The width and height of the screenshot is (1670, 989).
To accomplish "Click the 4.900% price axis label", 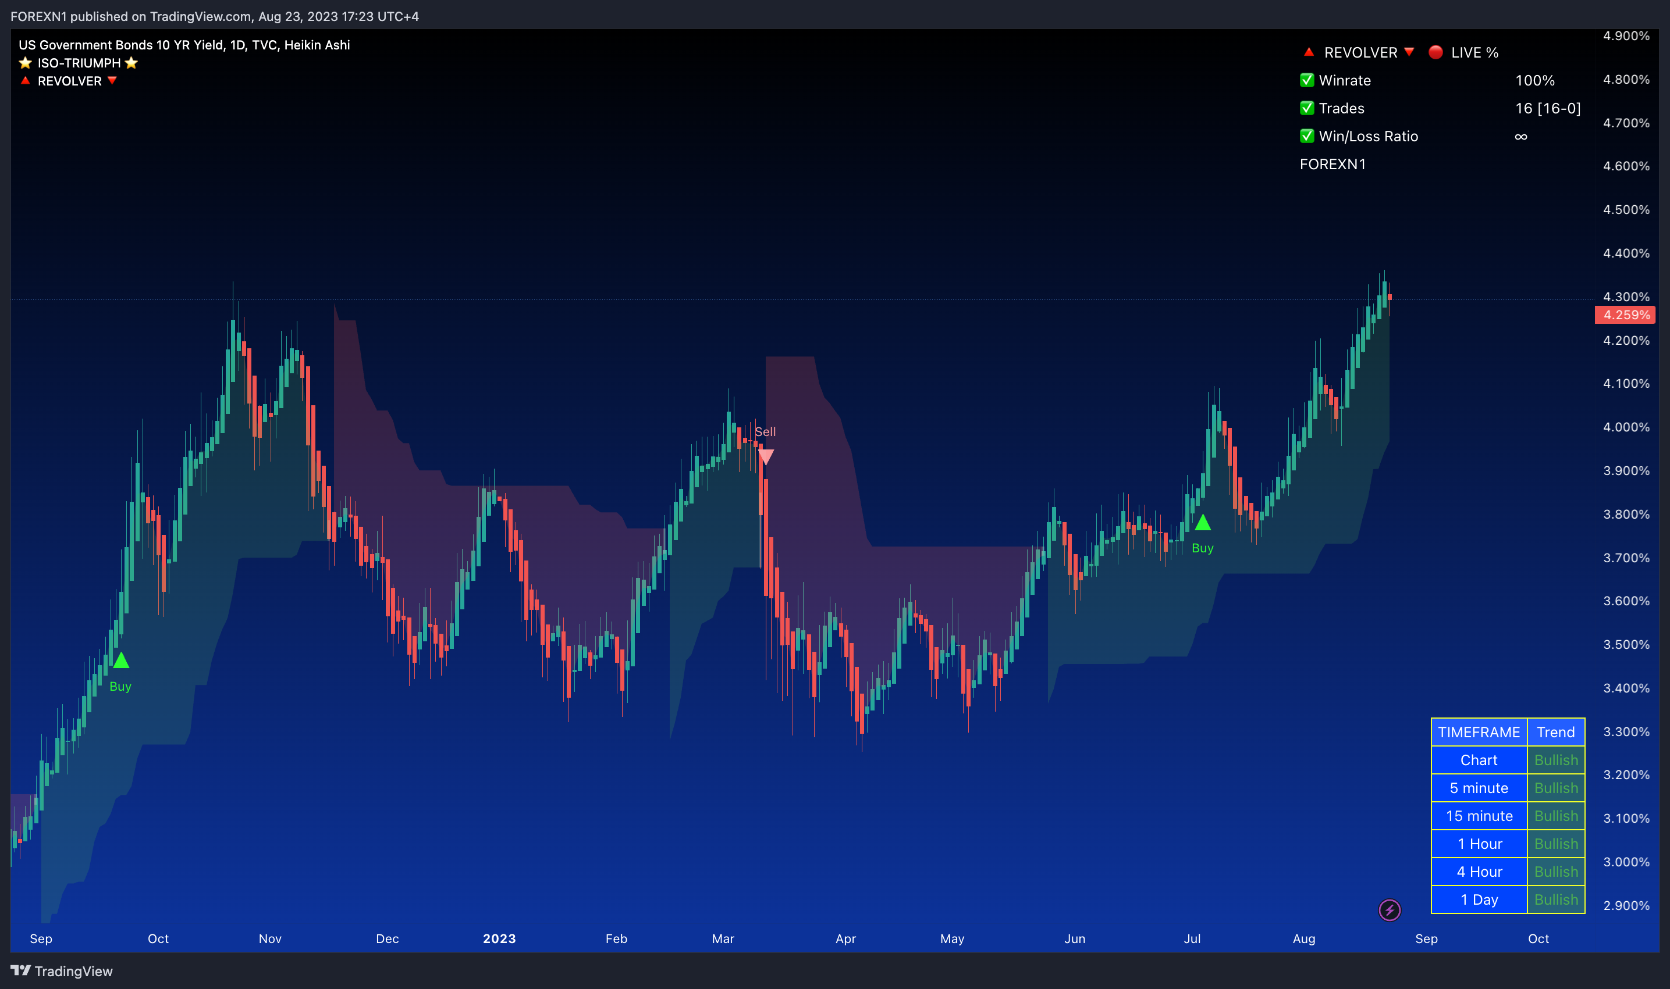I will point(1626,36).
